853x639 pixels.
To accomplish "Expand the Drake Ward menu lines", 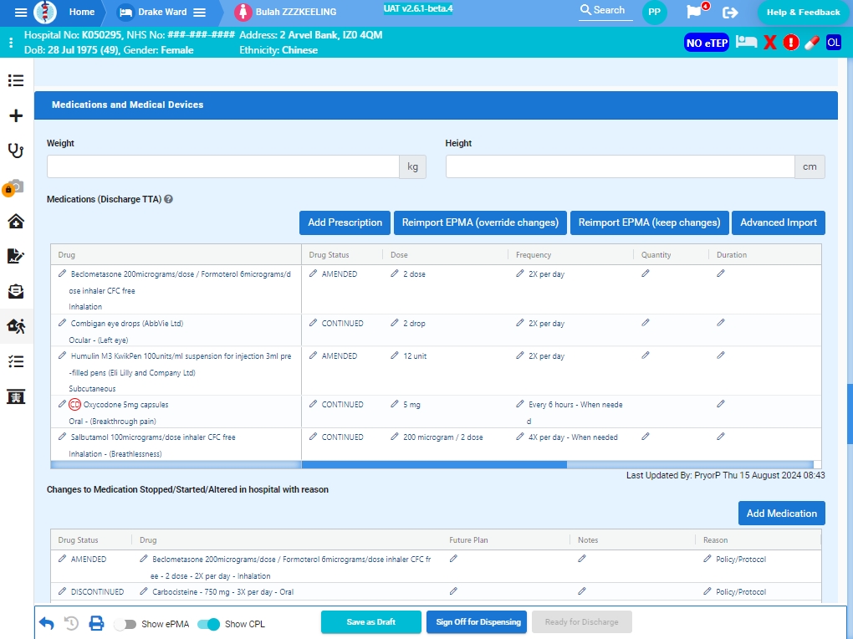I will (x=200, y=12).
